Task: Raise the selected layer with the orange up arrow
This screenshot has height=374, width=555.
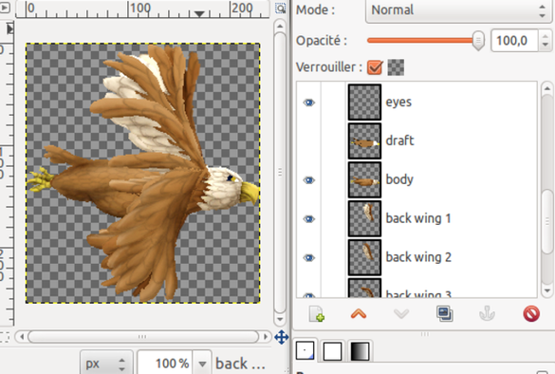Action: (359, 314)
